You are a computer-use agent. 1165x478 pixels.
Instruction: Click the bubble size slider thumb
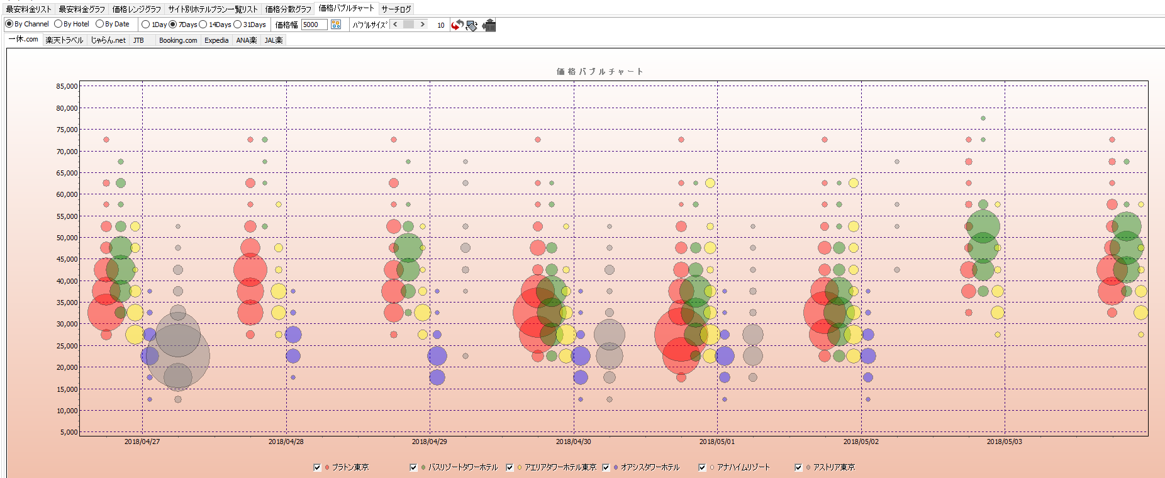[x=409, y=25]
